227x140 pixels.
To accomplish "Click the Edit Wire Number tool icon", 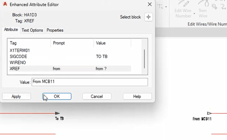I will 184,3.
